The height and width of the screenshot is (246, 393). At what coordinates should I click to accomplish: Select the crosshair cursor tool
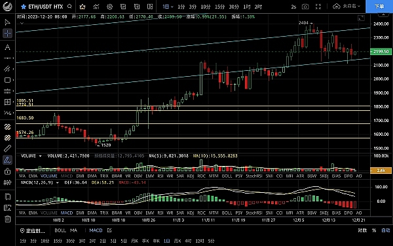7,33
